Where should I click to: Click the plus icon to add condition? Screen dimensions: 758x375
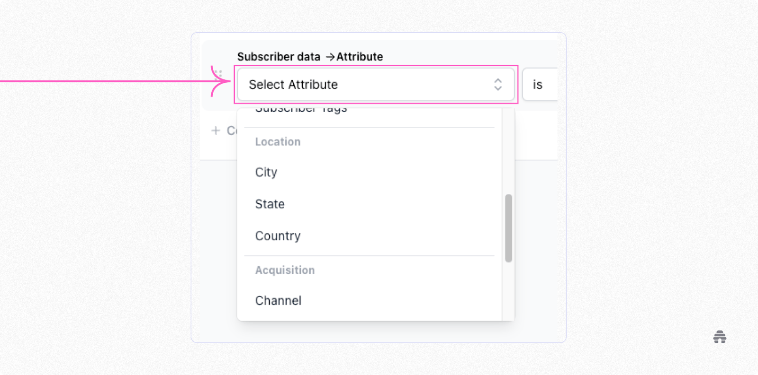click(216, 131)
